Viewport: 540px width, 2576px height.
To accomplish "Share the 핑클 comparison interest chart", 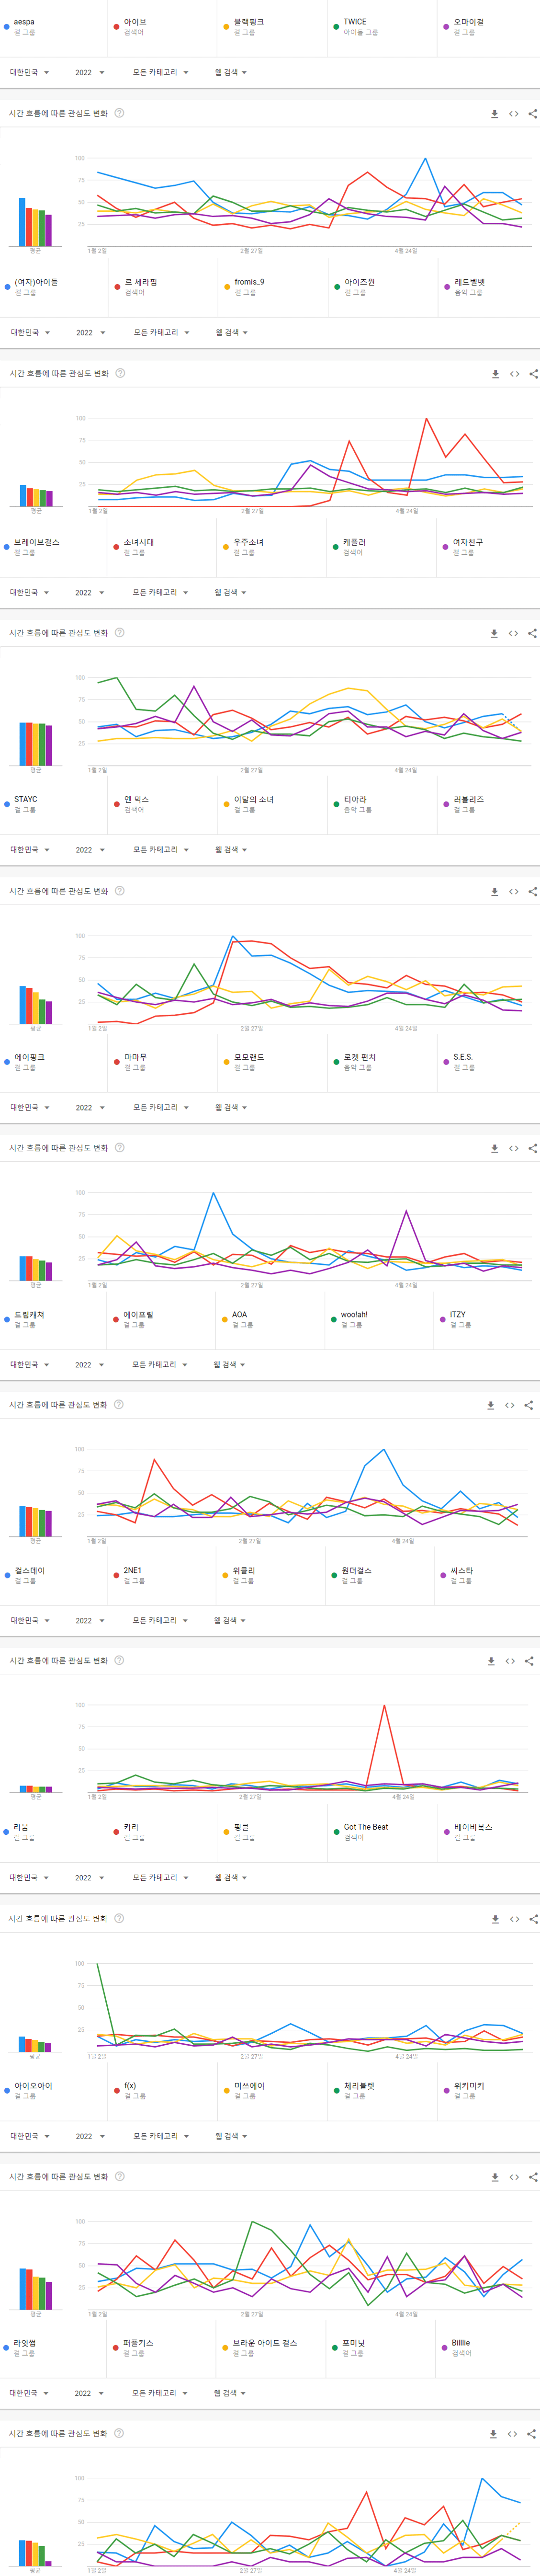I will pyautogui.click(x=533, y=1920).
